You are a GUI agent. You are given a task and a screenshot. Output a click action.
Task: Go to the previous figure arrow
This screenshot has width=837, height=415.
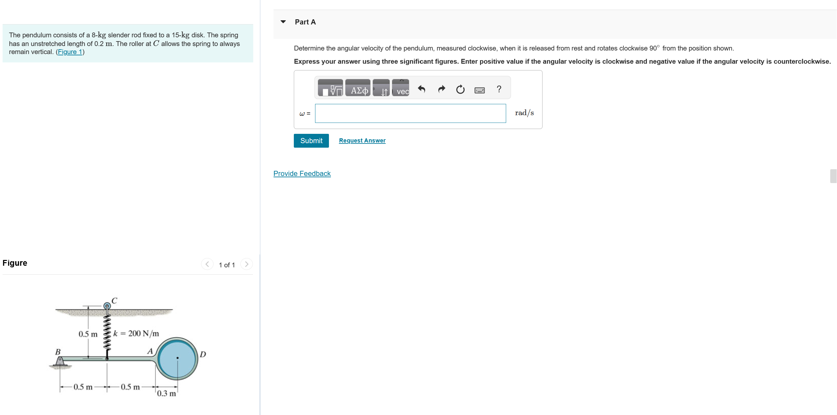(207, 264)
